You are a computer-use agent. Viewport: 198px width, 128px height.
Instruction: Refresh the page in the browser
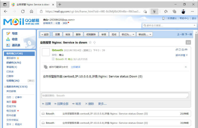(x=23, y=11)
